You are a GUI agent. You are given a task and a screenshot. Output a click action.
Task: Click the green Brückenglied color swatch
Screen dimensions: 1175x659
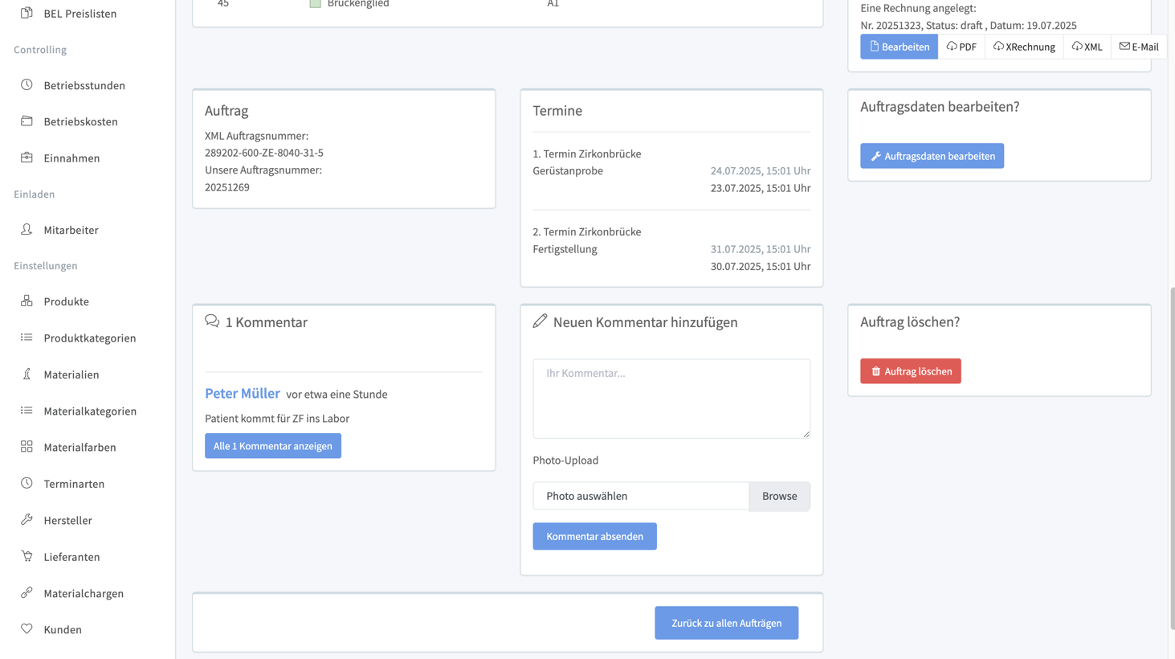coord(316,4)
